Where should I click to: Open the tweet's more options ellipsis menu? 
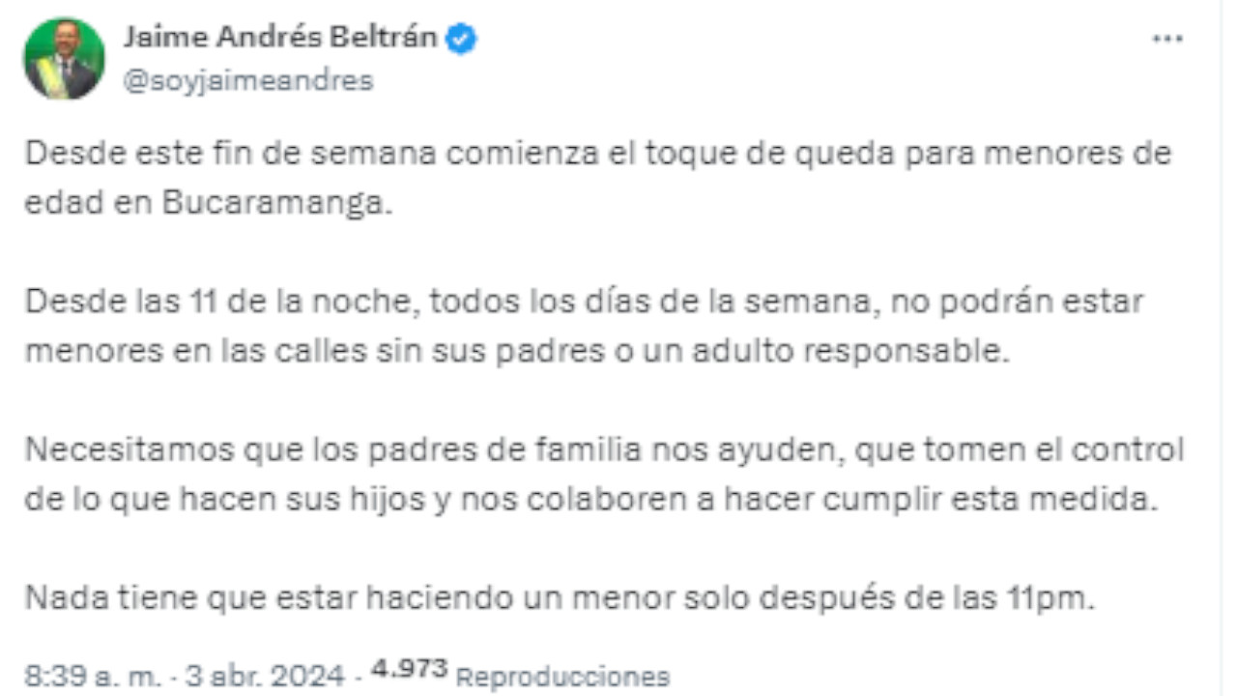(1168, 37)
